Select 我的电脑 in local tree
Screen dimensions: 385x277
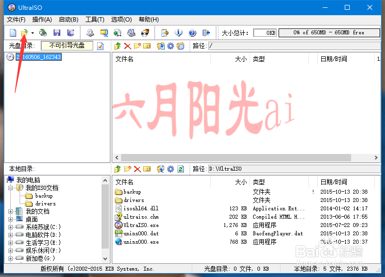(28, 180)
